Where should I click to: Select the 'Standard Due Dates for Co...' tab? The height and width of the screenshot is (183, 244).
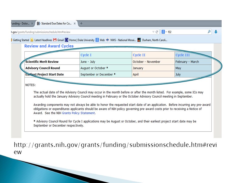point(56,23)
